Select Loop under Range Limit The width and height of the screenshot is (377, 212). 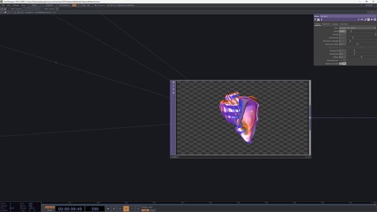[x=145, y=210]
